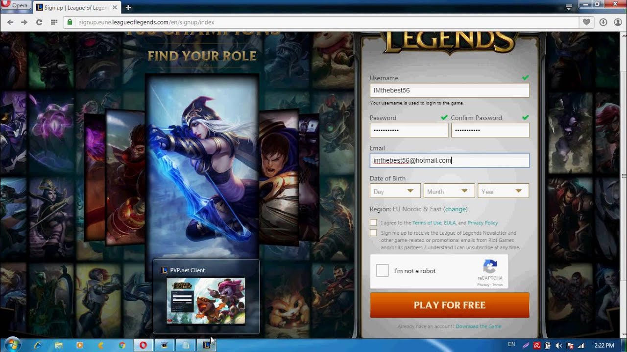This screenshot has width=627, height=352.
Task: Click the Password input field
Action: click(409, 130)
